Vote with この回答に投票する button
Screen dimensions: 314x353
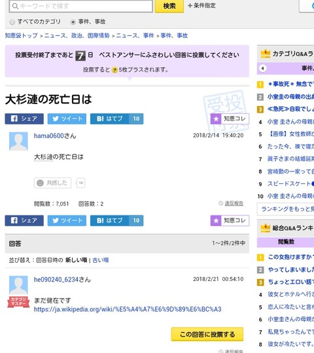pos(207,334)
